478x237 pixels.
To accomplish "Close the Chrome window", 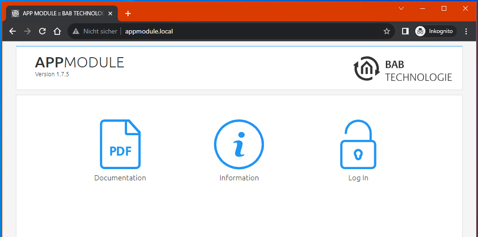I will pyautogui.click(x=465, y=8).
